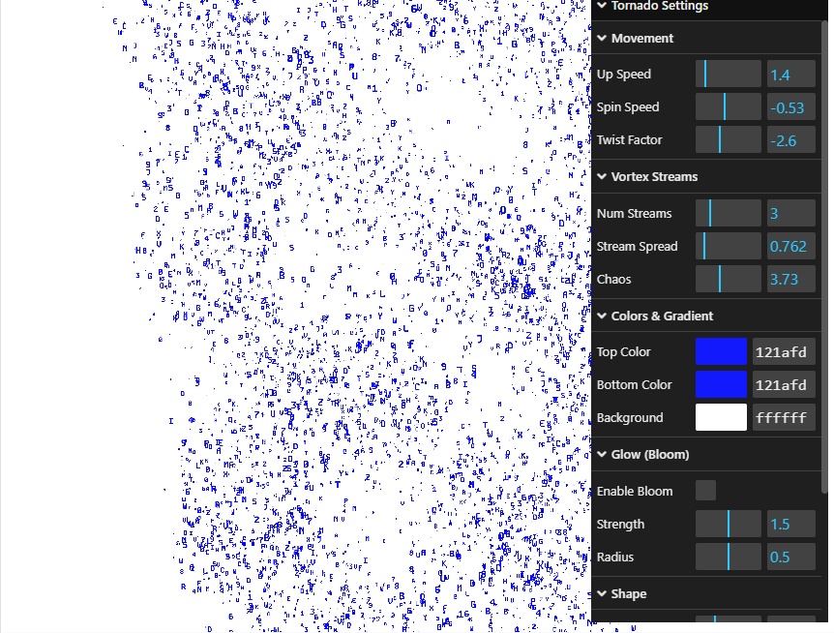The width and height of the screenshot is (834, 633).
Task: Toggle the Enable Bloom checkbox
Action: point(706,491)
